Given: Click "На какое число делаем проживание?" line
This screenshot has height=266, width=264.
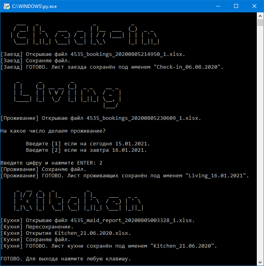Looking at the screenshot, I should click(53, 131).
